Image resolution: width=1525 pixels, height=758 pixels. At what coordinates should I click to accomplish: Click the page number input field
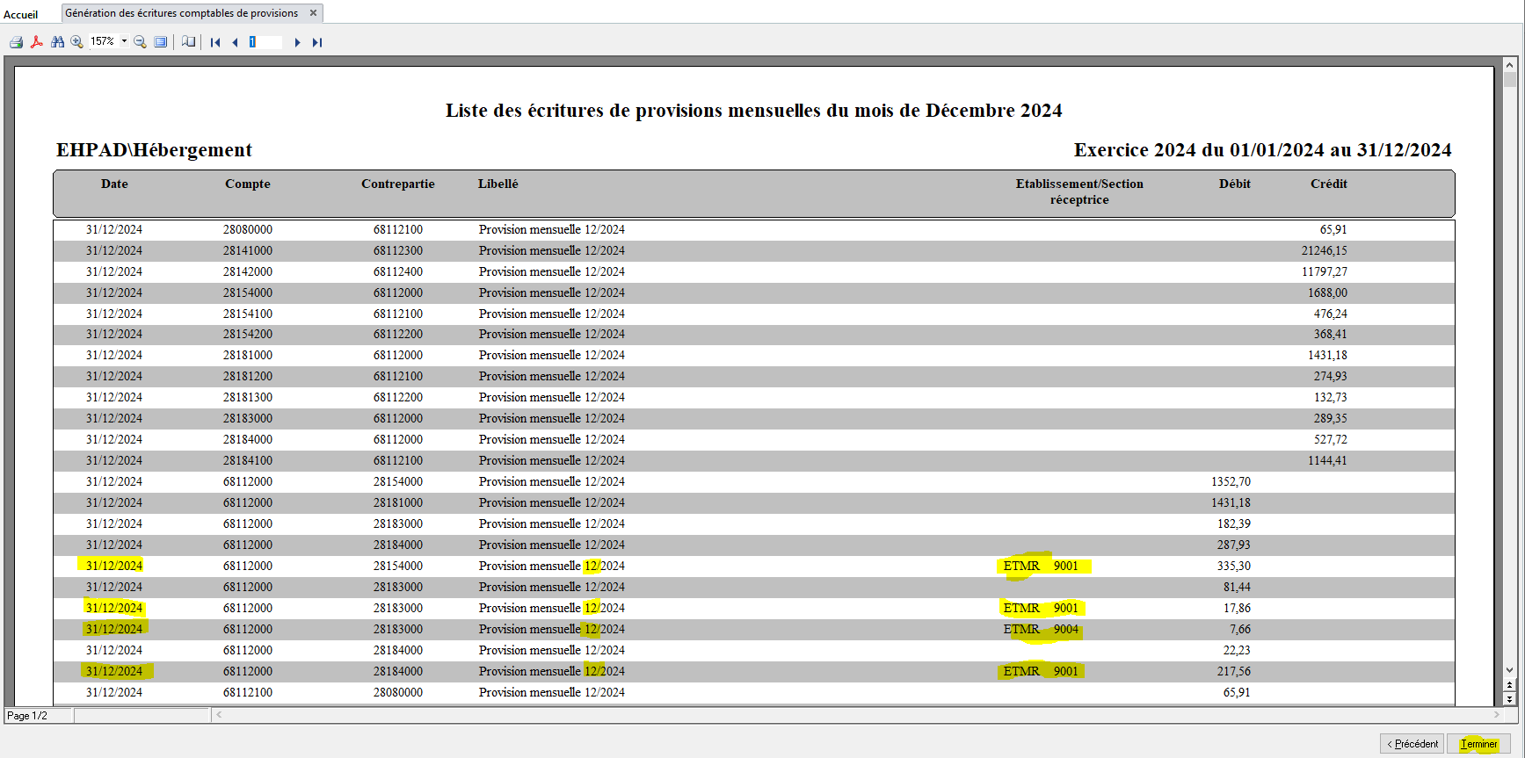pos(265,42)
